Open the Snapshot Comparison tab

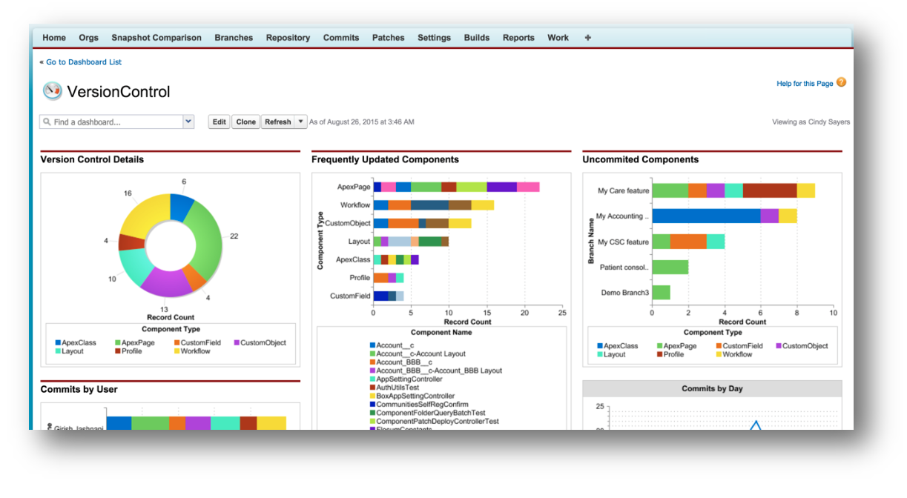coord(156,38)
